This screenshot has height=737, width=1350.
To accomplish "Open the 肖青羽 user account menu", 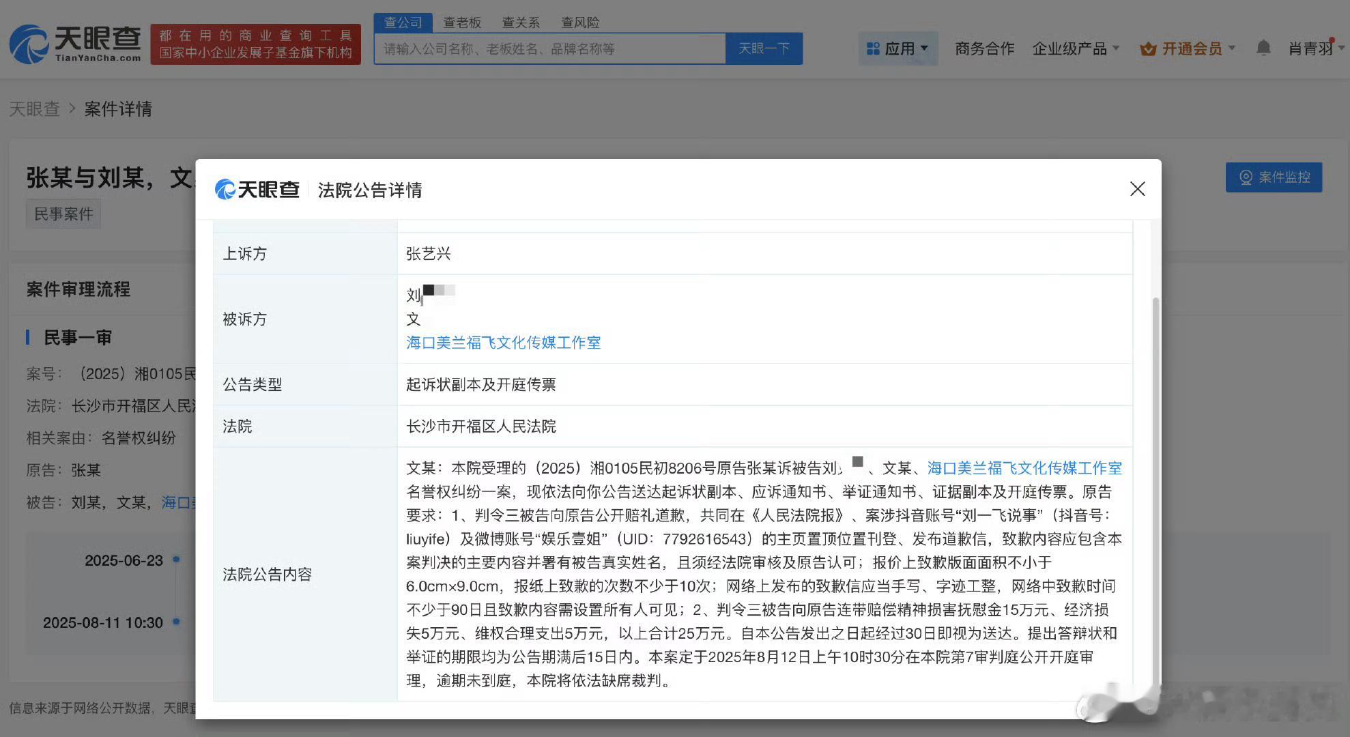I will tap(1316, 48).
